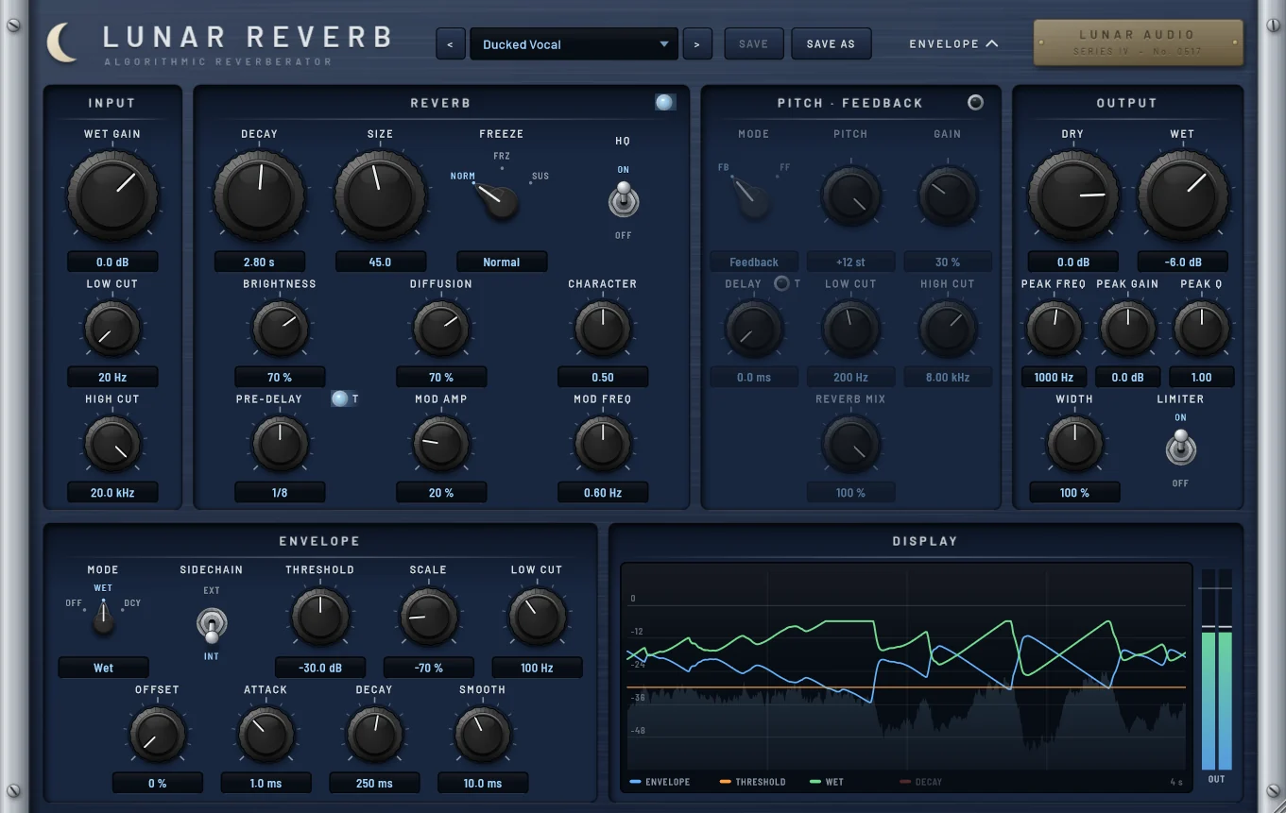This screenshot has height=813, width=1286.
Task: Click the Character knob
Action: (603, 330)
